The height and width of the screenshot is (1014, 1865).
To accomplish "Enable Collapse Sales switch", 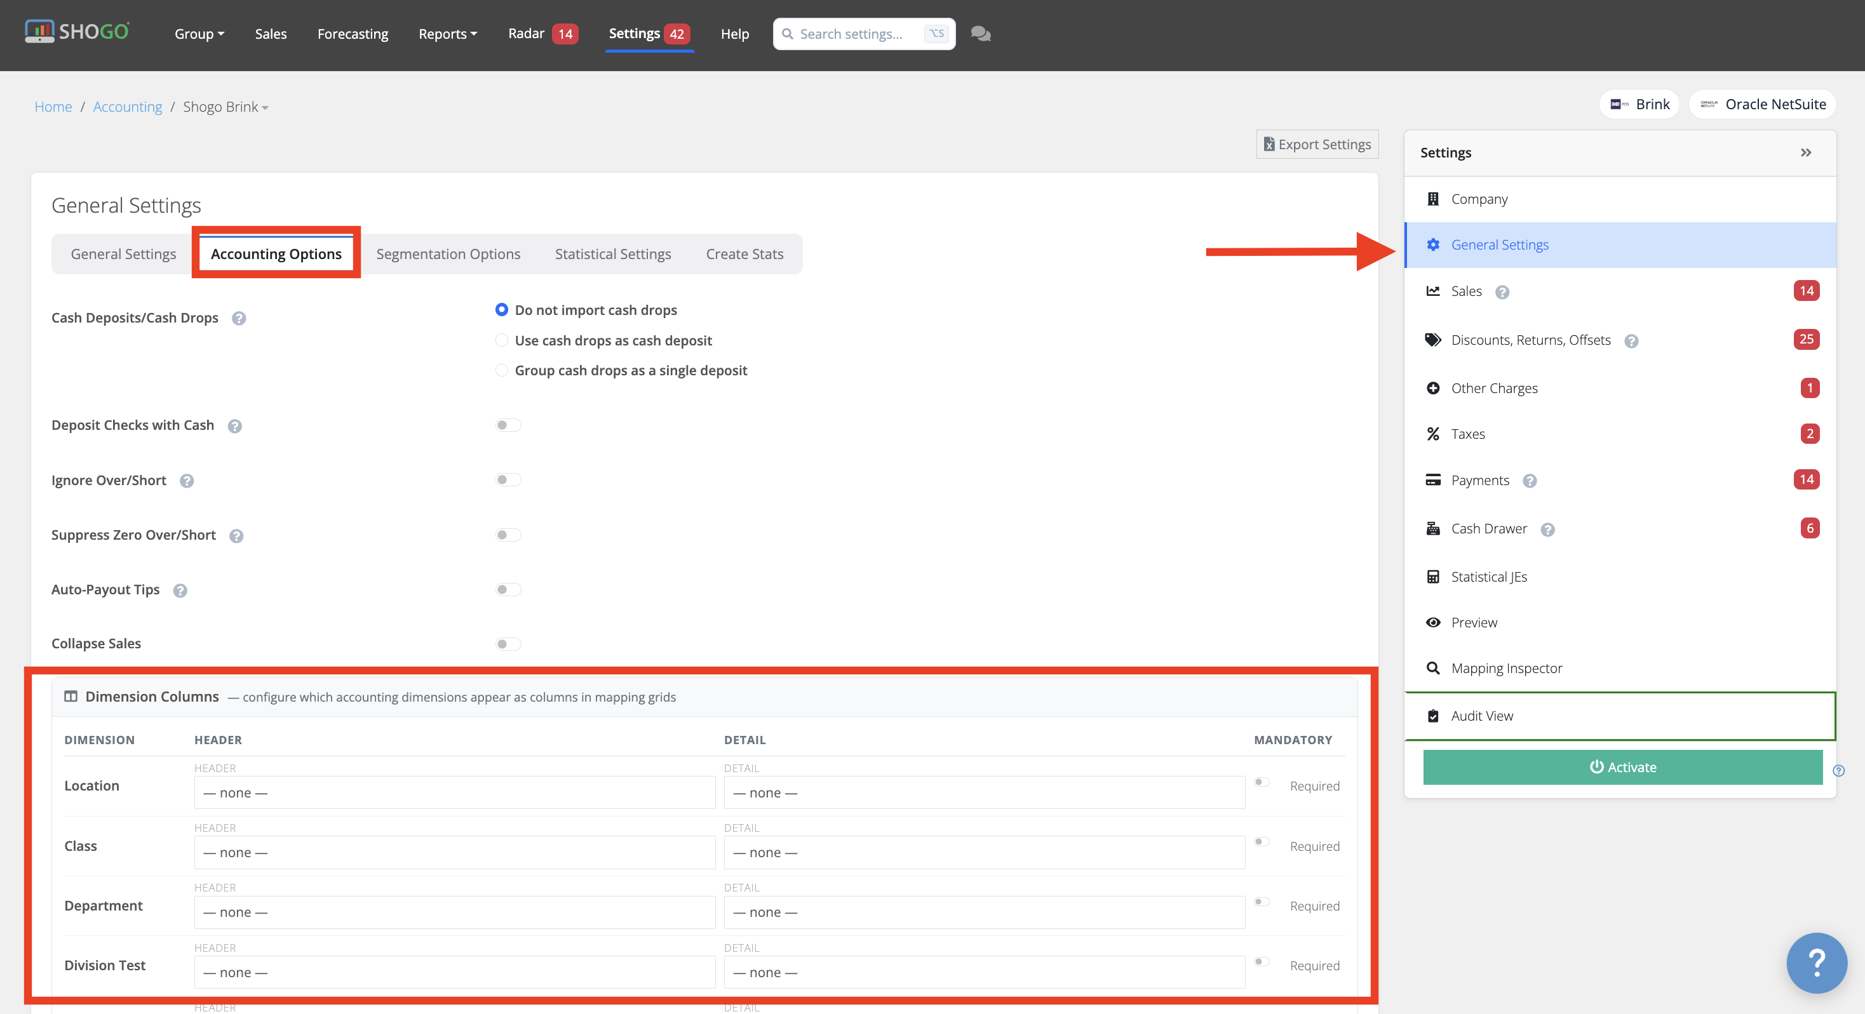I will pos(508,643).
